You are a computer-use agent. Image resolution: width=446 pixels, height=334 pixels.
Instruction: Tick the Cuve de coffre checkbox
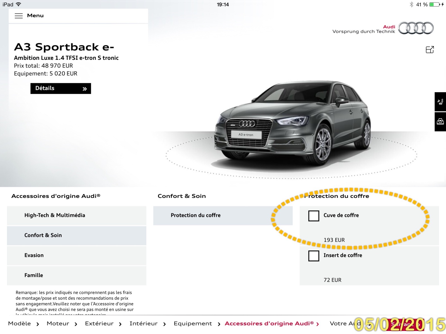tap(314, 216)
